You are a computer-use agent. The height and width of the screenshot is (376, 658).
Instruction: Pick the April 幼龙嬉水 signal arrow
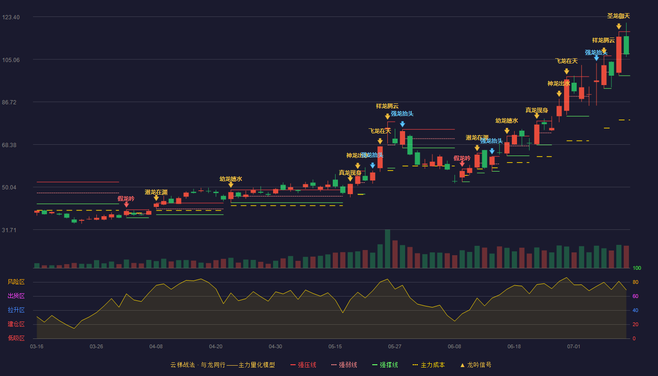pyautogui.click(x=231, y=185)
